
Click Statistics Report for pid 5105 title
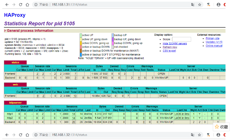(x=39, y=23)
